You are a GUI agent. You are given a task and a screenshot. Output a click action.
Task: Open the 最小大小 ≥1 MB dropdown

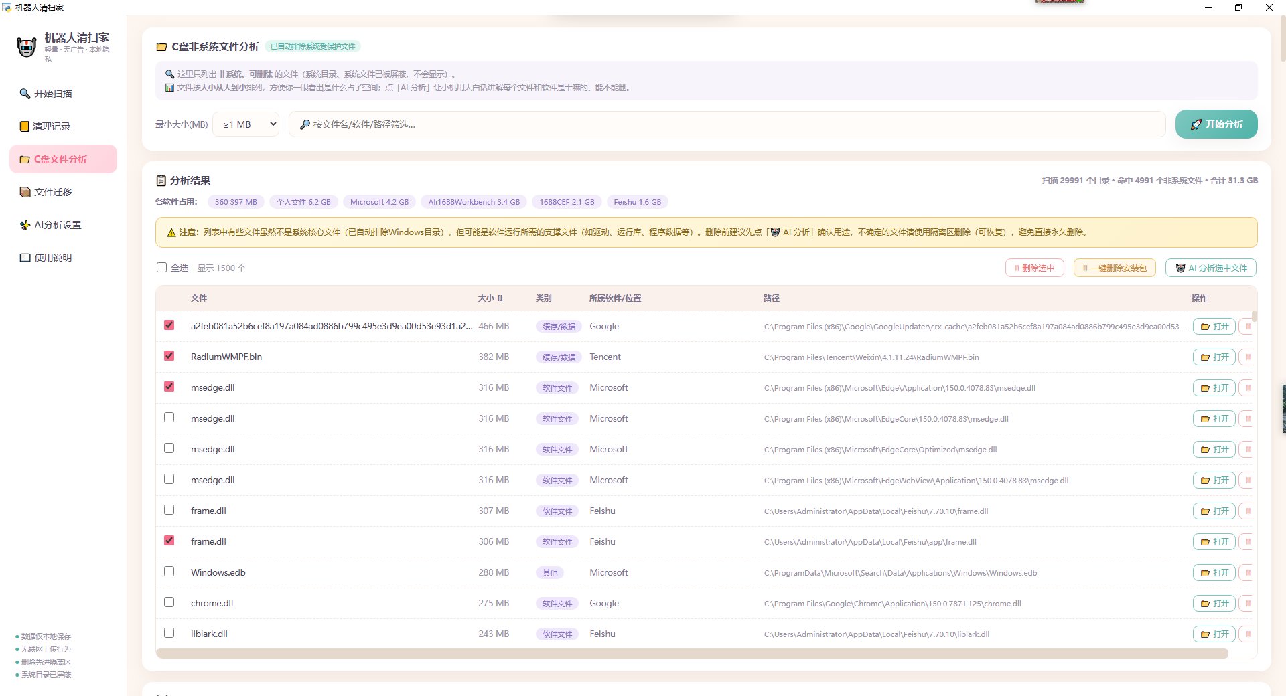click(246, 124)
